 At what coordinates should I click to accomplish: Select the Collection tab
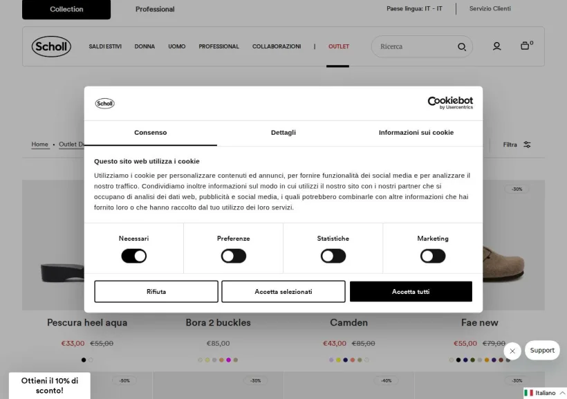(x=66, y=10)
